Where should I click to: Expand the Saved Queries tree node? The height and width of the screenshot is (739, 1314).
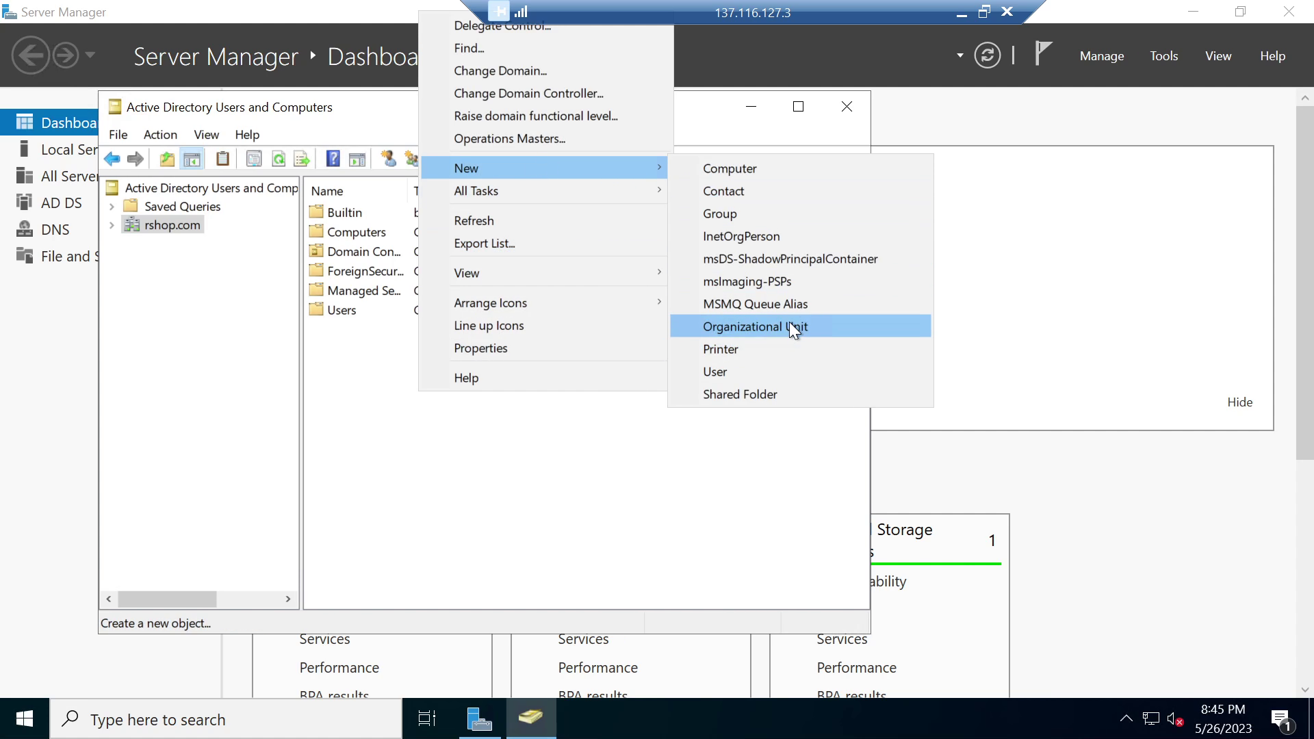[x=111, y=206]
